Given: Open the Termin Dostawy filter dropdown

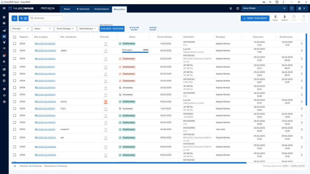Looking at the screenshot, I should tap(65, 29).
